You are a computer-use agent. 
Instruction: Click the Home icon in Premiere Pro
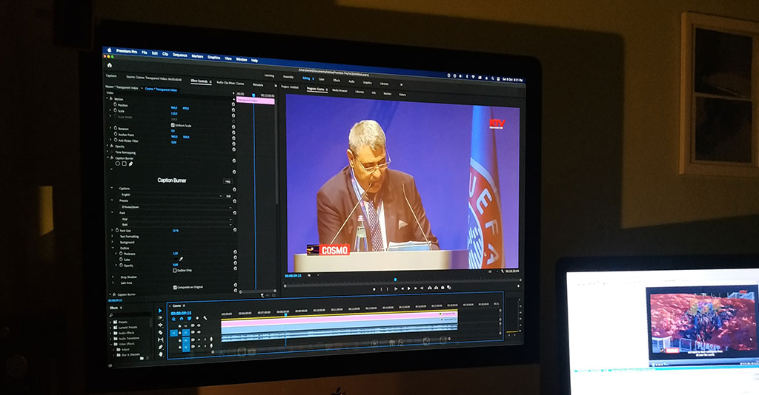point(110,65)
